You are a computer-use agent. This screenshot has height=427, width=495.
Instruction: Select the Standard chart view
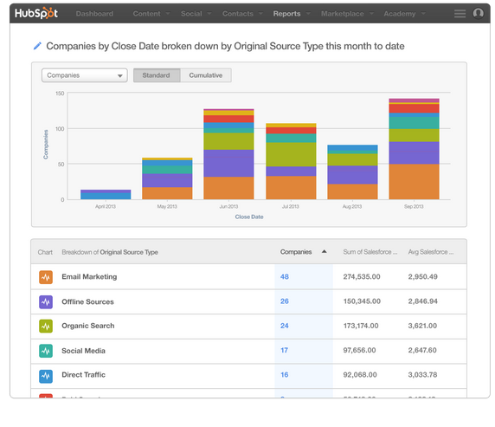click(x=157, y=75)
